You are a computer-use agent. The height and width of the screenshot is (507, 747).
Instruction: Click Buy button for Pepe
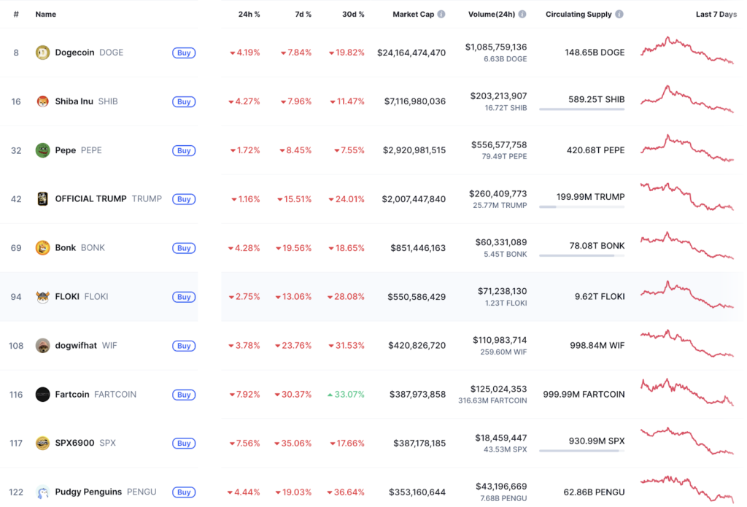tap(184, 150)
